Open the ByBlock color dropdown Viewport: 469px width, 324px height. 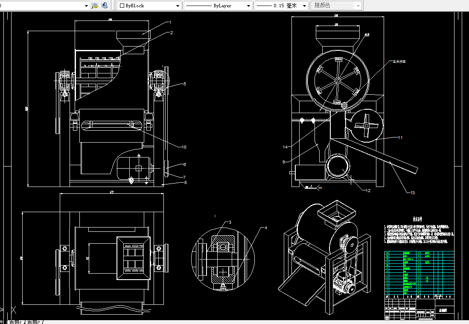click(x=149, y=6)
